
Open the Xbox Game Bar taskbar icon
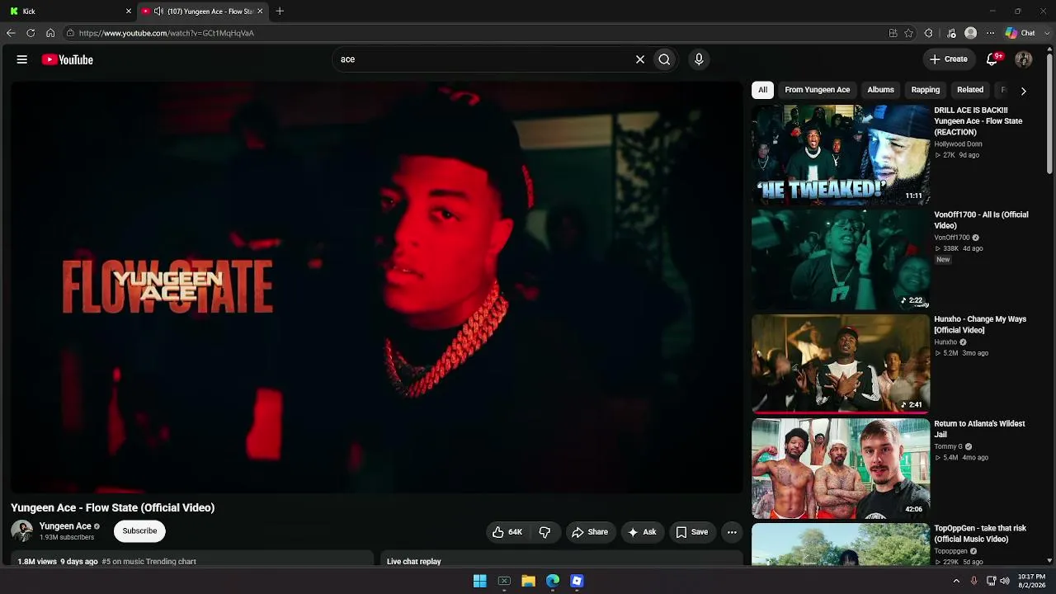(x=504, y=581)
